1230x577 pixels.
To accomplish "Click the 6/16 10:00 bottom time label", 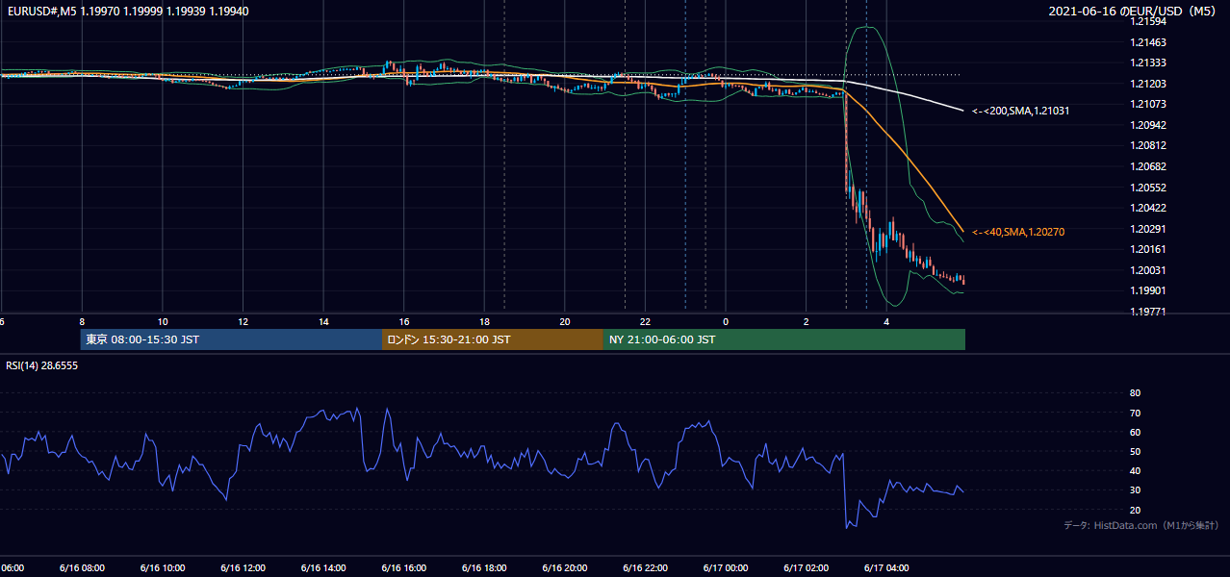I will coord(162,567).
